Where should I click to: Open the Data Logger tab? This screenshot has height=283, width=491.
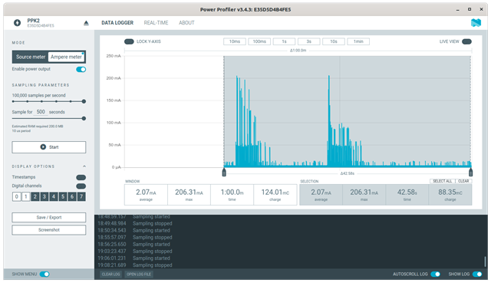[117, 23]
